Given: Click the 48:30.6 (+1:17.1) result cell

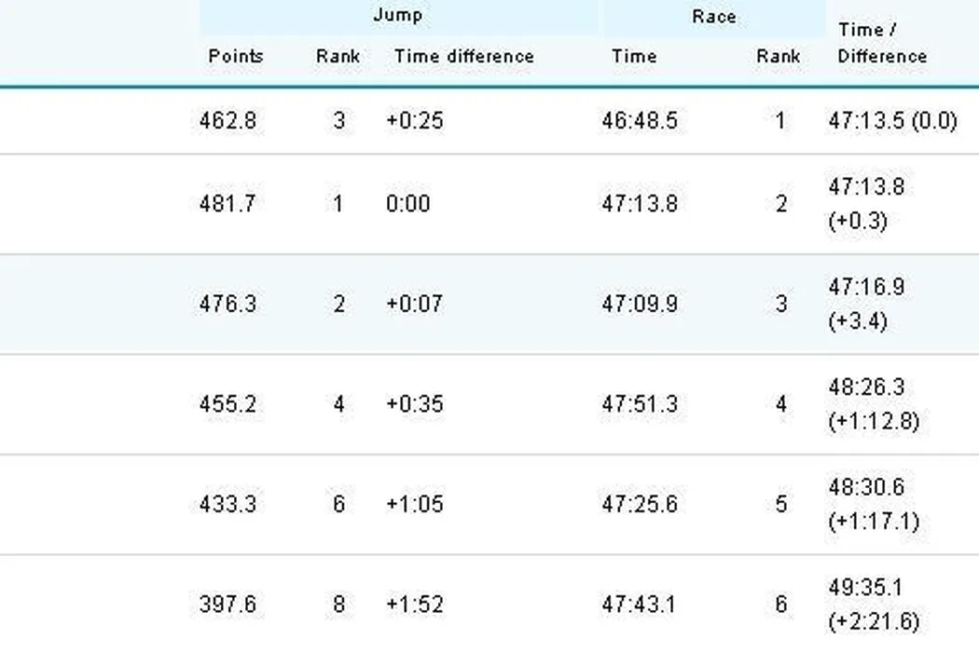Looking at the screenshot, I should click(873, 504).
